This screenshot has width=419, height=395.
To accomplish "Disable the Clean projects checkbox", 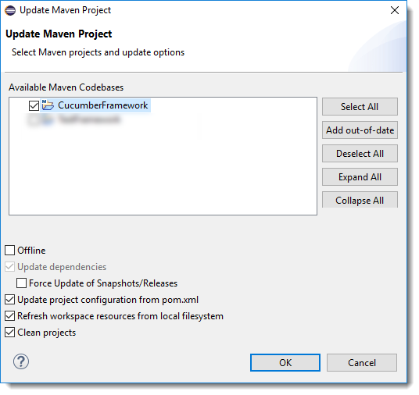I will pyautogui.click(x=9, y=333).
